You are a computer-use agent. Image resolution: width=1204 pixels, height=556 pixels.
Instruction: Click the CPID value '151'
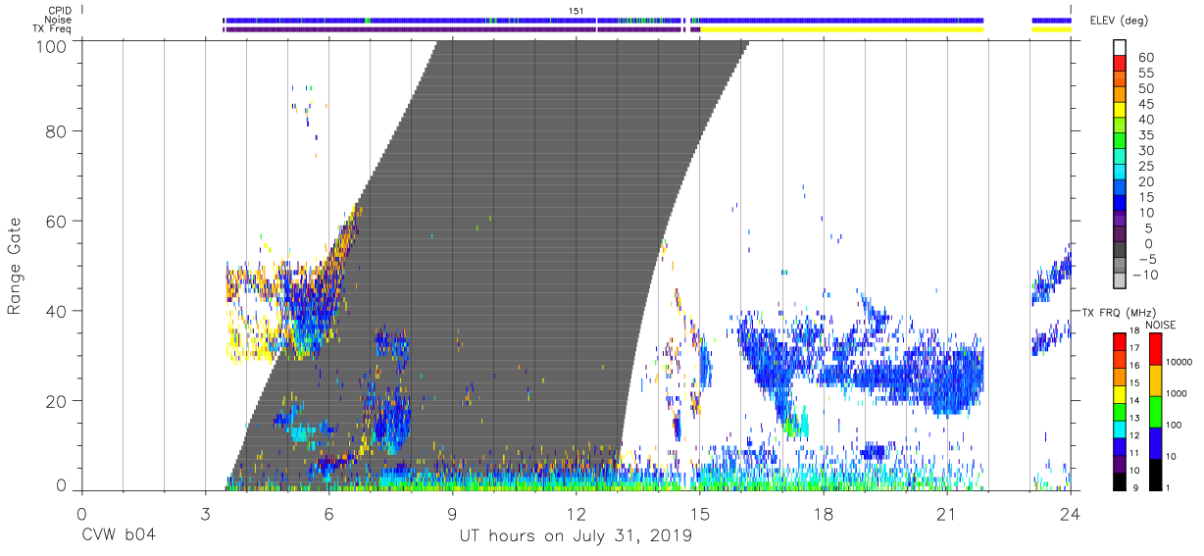click(x=577, y=11)
